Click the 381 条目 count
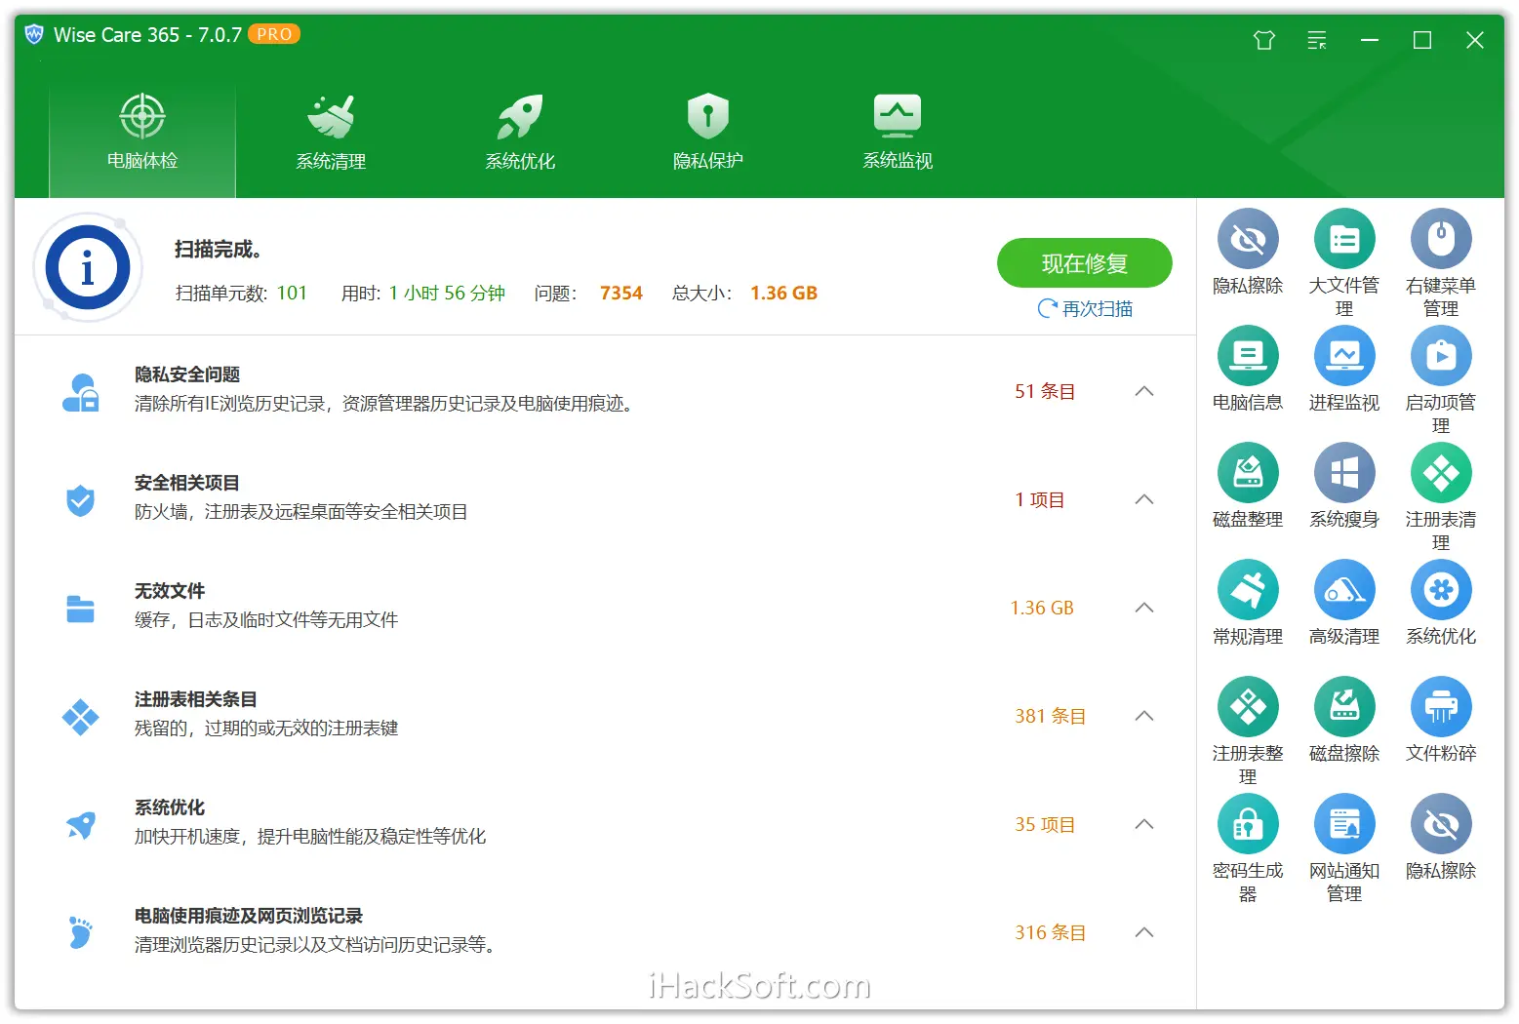 pyautogui.click(x=1050, y=716)
